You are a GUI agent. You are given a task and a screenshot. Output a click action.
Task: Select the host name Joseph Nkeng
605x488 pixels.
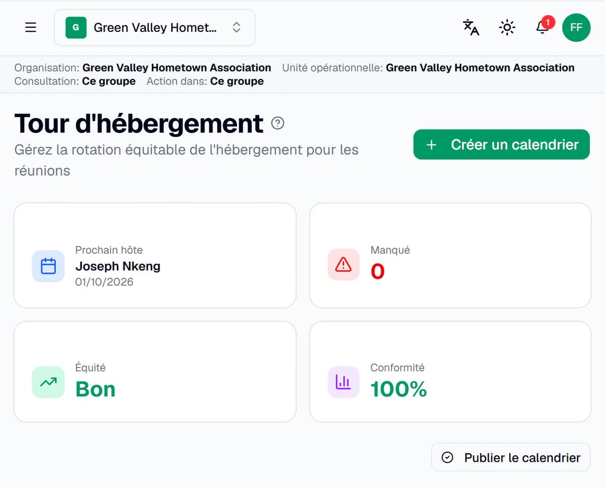tap(118, 266)
